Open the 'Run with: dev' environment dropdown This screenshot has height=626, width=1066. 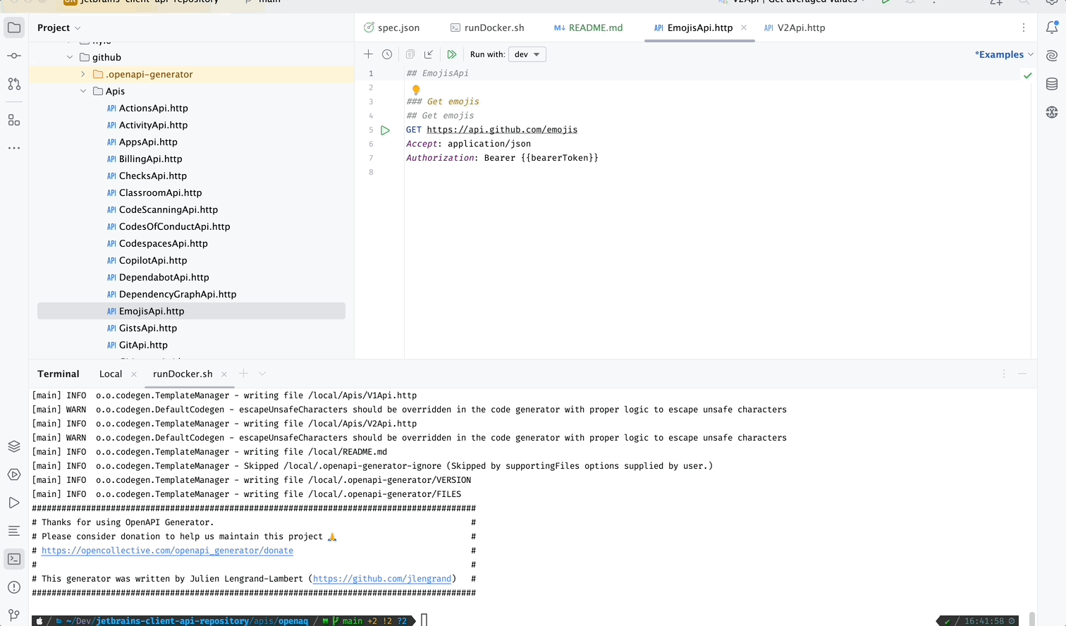pyautogui.click(x=527, y=54)
